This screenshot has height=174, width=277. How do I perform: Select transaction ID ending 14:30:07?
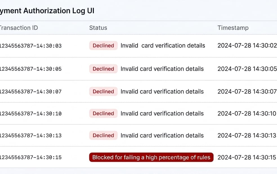click(31, 92)
